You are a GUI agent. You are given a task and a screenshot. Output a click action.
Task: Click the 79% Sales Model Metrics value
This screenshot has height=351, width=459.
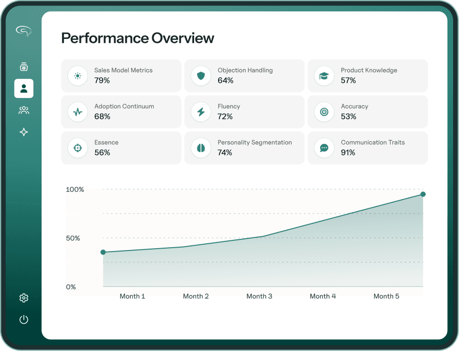point(102,80)
